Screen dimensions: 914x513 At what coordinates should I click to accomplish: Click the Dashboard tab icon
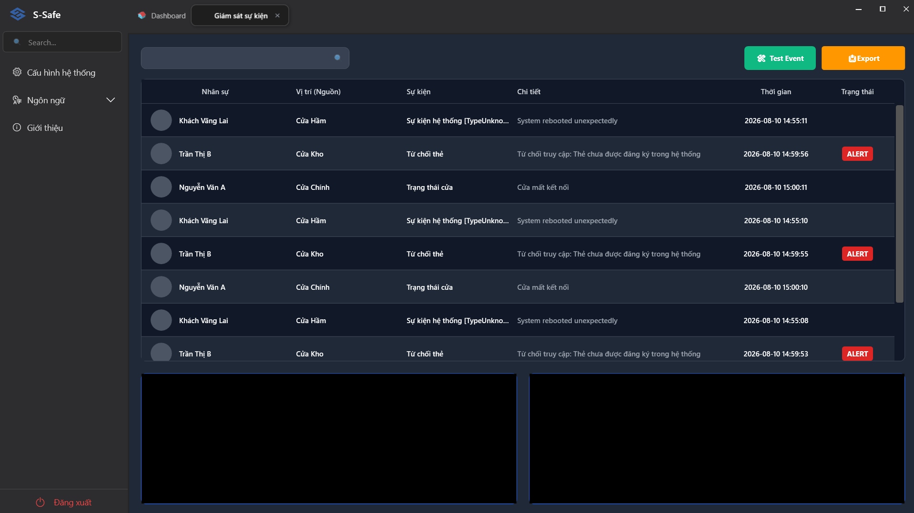click(142, 15)
